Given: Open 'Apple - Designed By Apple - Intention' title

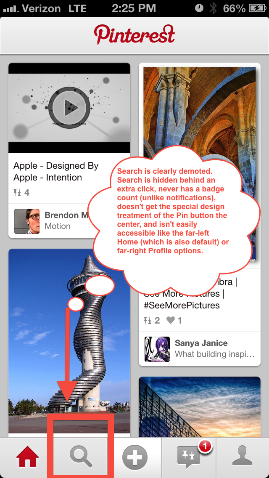Looking at the screenshot, I should (56, 172).
